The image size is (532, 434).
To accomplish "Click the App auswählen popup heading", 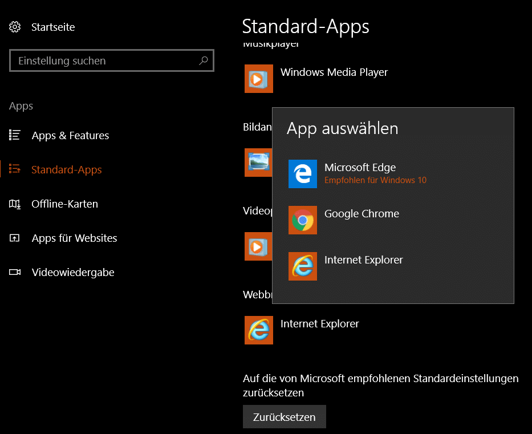I will (342, 129).
